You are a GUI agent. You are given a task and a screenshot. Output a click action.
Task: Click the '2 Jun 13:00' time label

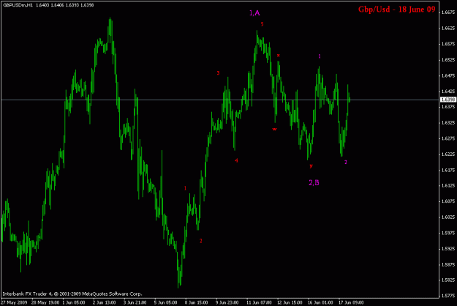pyautogui.click(x=105, y=302)
